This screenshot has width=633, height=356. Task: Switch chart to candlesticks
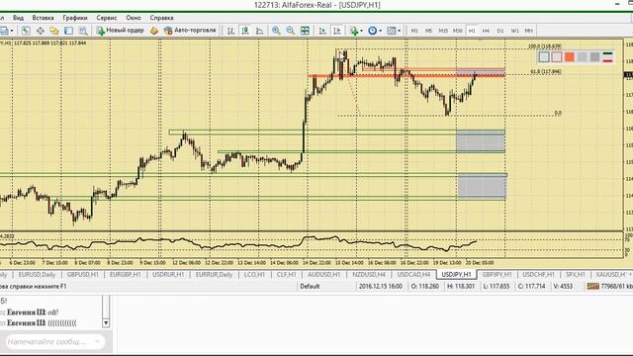[245, 31]
